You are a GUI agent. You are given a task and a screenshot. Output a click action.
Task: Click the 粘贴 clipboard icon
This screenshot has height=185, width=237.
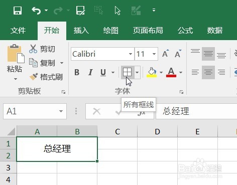[16, 54]
